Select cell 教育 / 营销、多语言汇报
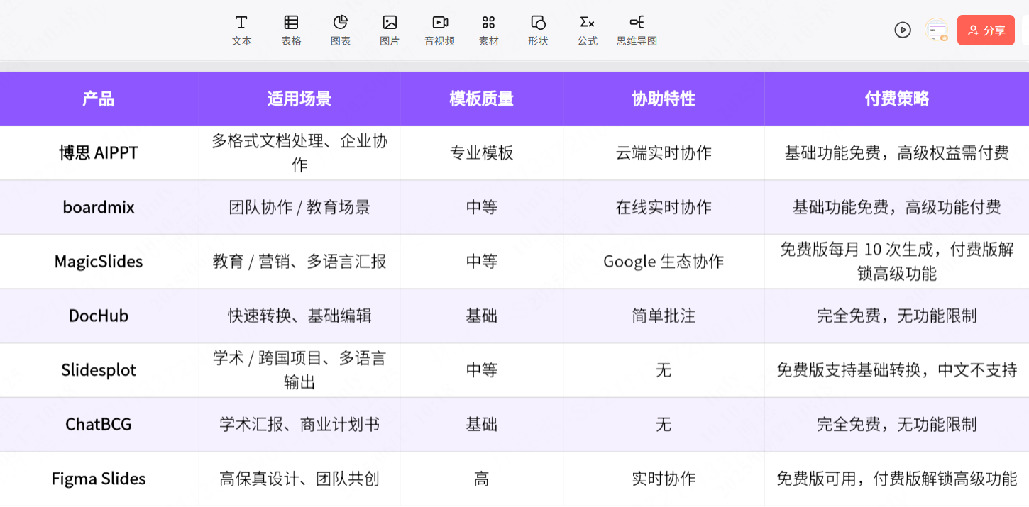 coord(299,262)
